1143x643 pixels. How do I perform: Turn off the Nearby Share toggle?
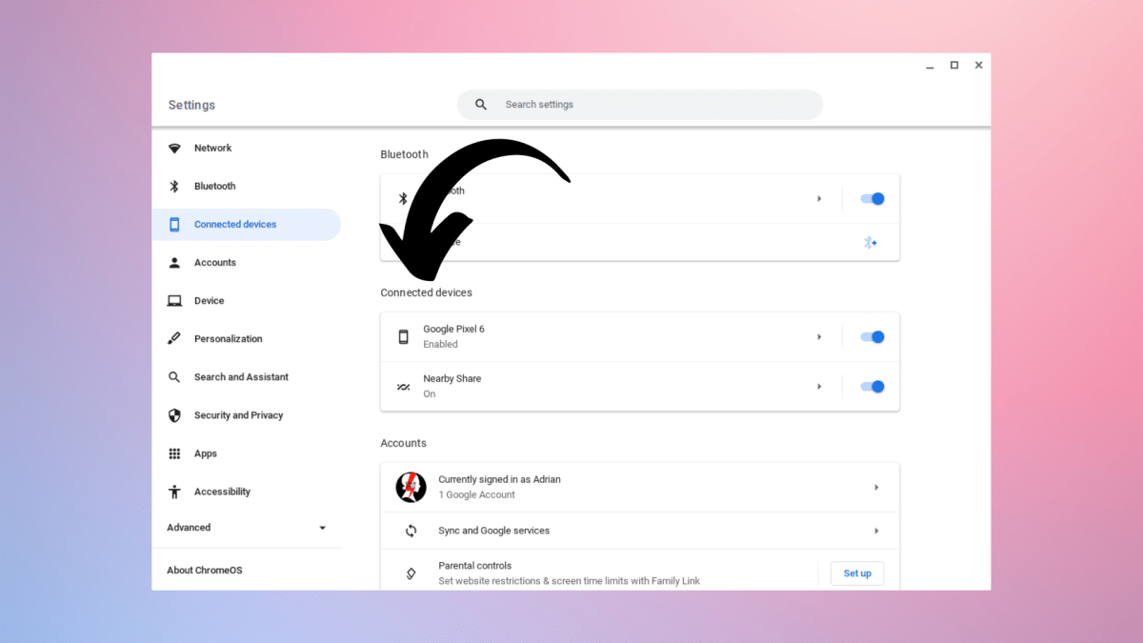(x=872, y=387)
